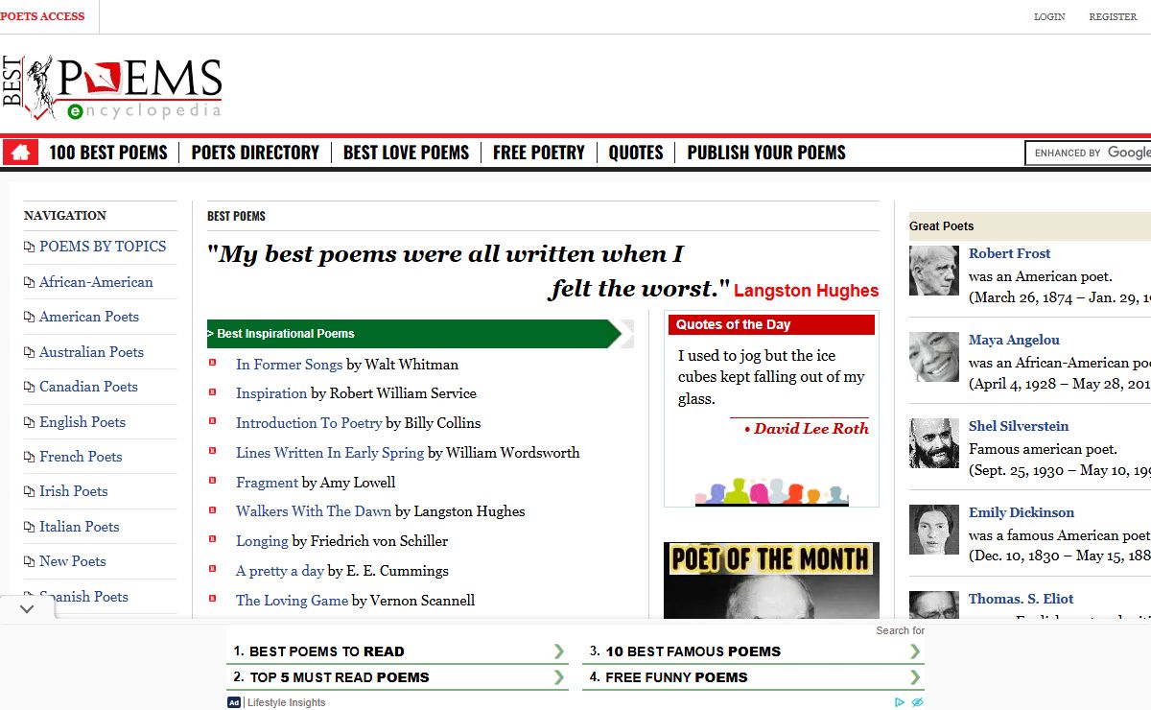
Task: Open Australian Poets category
Action: tap(91, 352)
